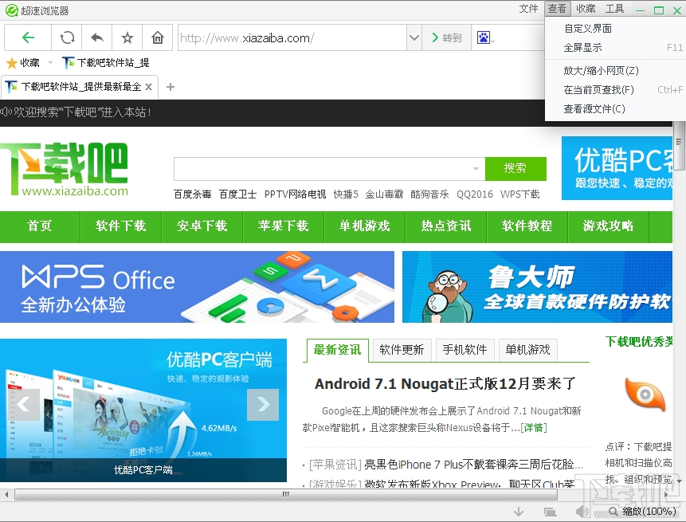Refresh the current page

pos(67,37)
